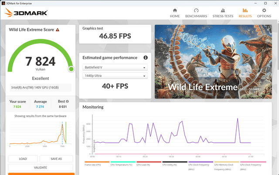The height and width of the screenshot is (175, 279).
Task: Click the SAVE AS button
Action: click(56, 159)
